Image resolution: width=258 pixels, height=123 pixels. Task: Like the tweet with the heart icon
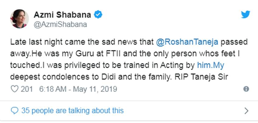tap(14, 89)
